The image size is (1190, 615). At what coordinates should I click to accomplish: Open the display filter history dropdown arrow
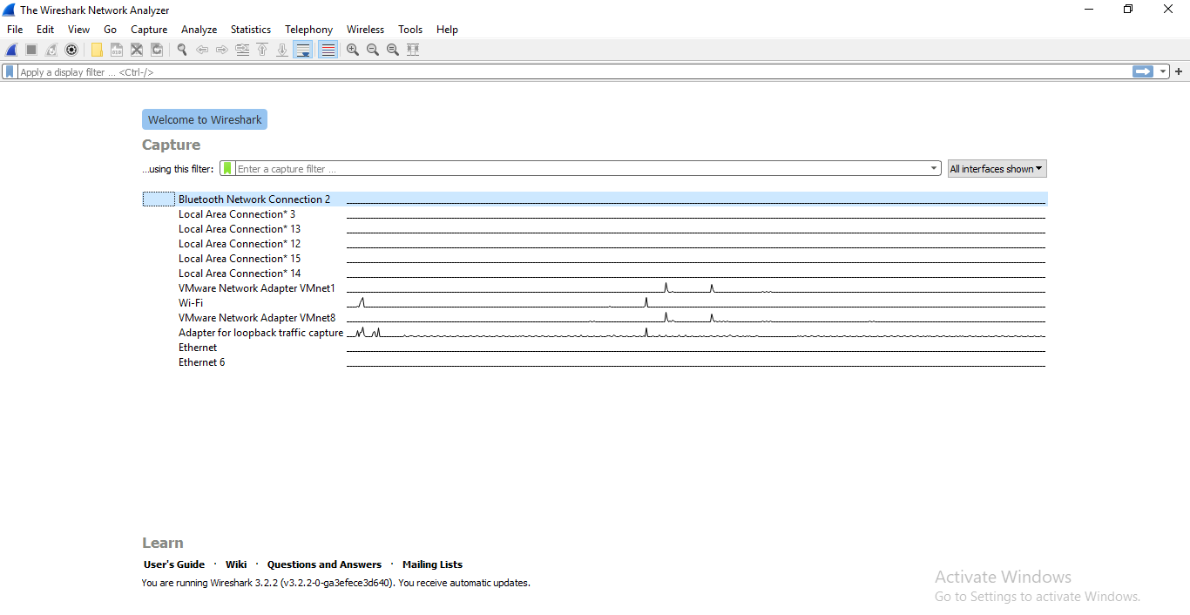[x=1163, y=72]
